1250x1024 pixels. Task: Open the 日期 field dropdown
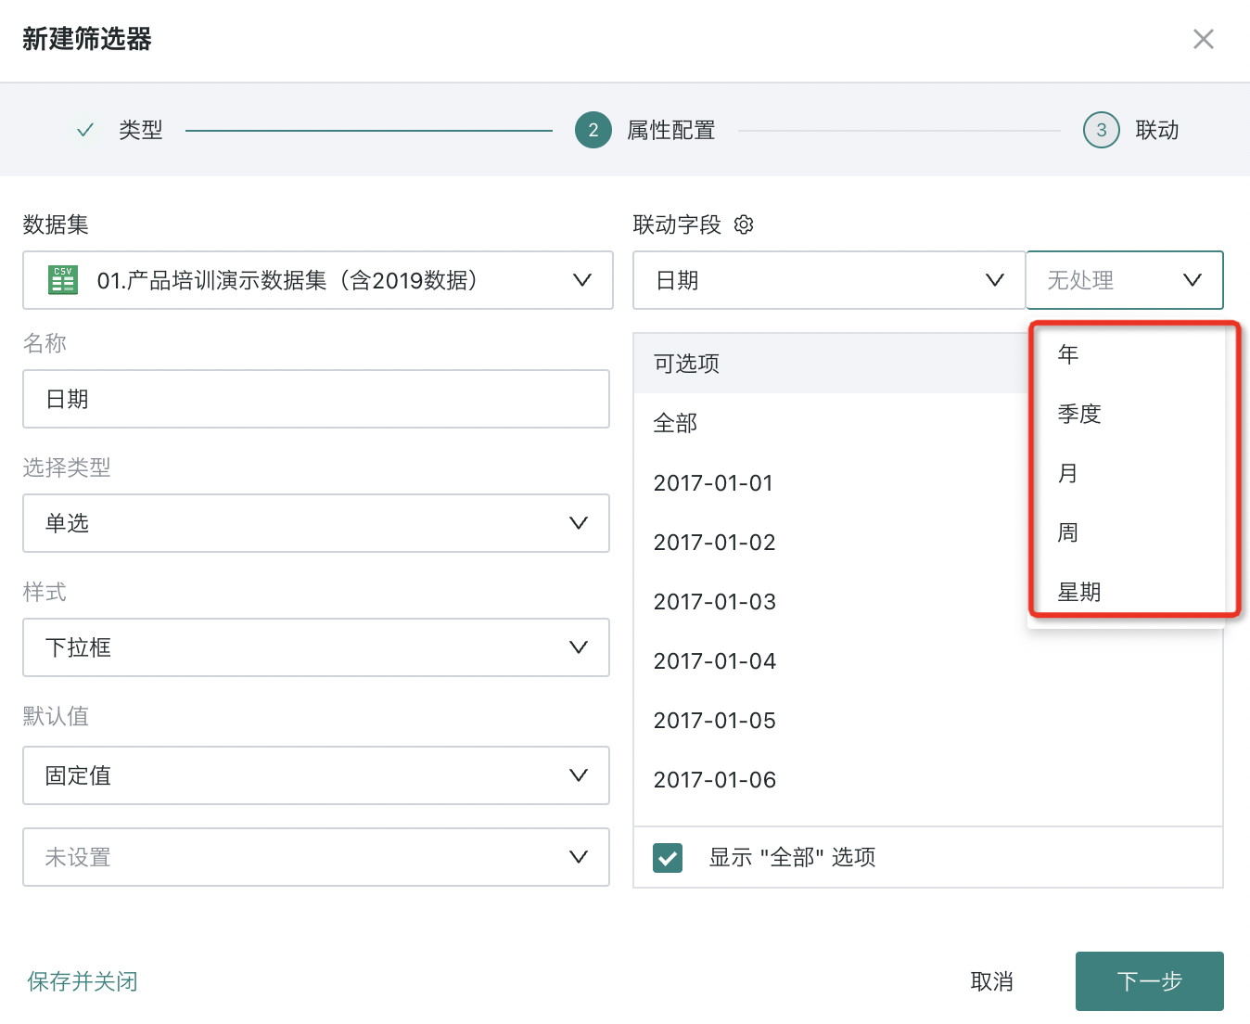[829, 280]
